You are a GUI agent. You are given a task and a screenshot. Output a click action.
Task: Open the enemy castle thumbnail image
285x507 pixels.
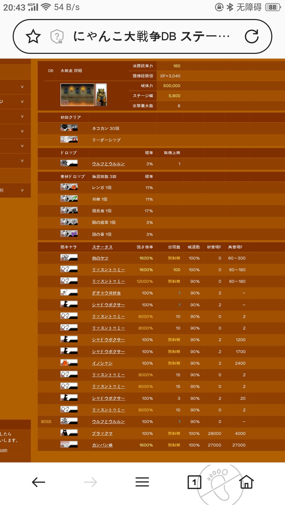[x=101, y=95]
